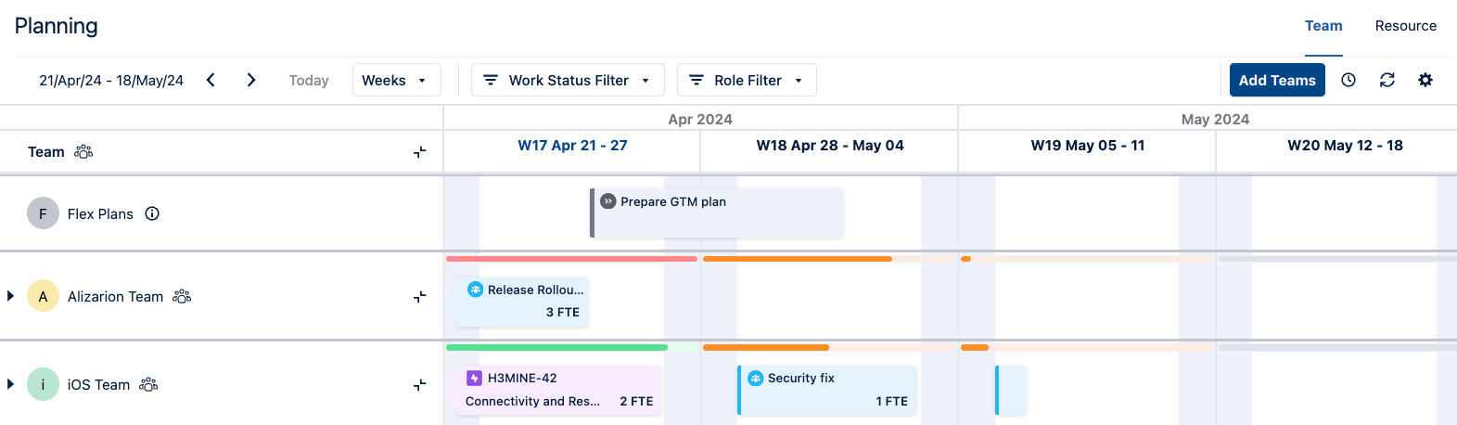The image size is (1457, 425).
Task: Click the collapse icon in iOS Team row
Action: click(x=419, y=385)
